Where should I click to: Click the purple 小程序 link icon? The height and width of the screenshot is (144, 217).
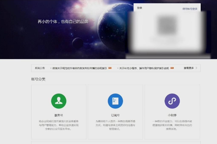(x=172, y=101)
